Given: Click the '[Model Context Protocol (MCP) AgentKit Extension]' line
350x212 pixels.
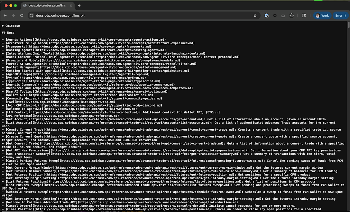Looking at the screenshot, I should click(x=121, y=57).
